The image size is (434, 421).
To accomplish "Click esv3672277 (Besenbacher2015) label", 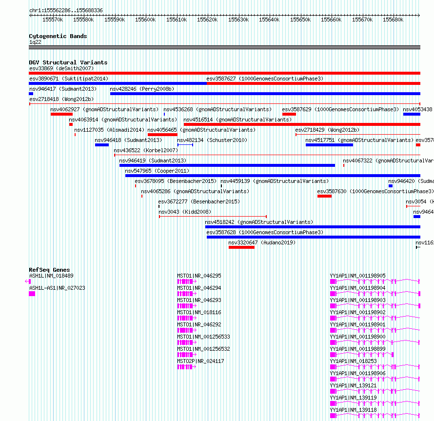I will (199, 201).
